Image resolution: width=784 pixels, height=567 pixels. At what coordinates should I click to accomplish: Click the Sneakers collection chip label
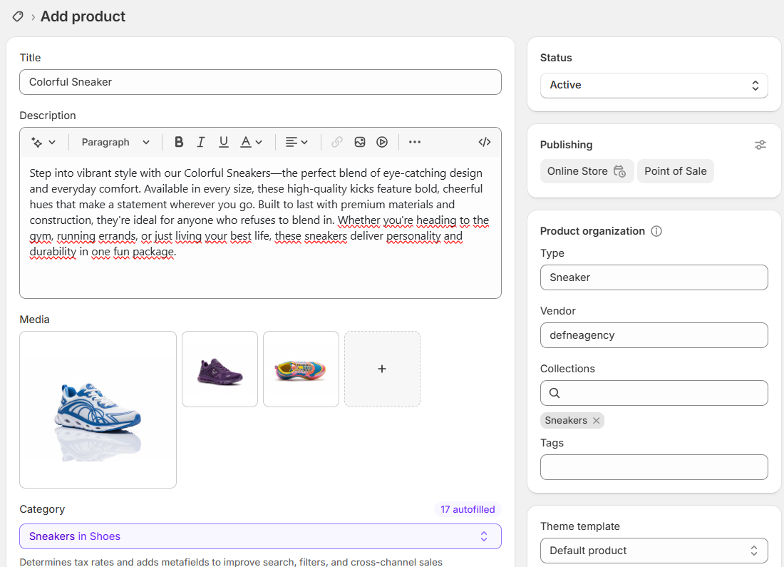pos(566,420)
